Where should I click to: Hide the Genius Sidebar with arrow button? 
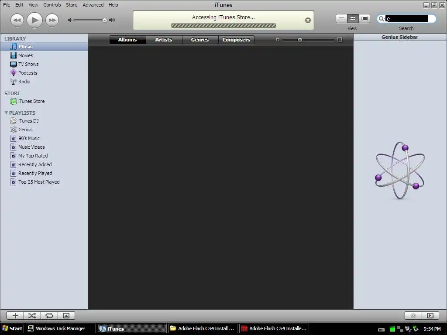(430, 315)
